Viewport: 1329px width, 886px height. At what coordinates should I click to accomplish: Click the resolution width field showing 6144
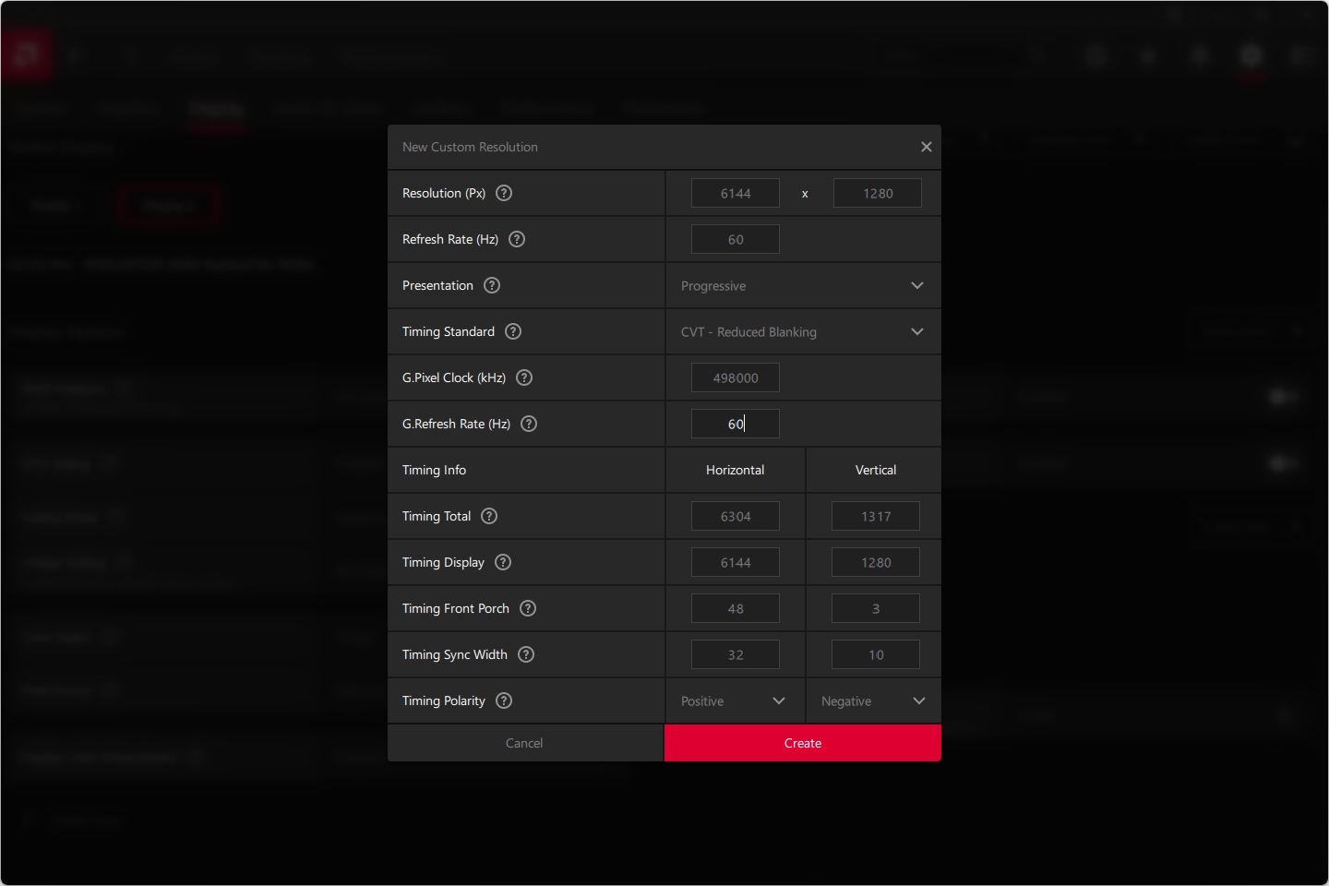[736, 194]
